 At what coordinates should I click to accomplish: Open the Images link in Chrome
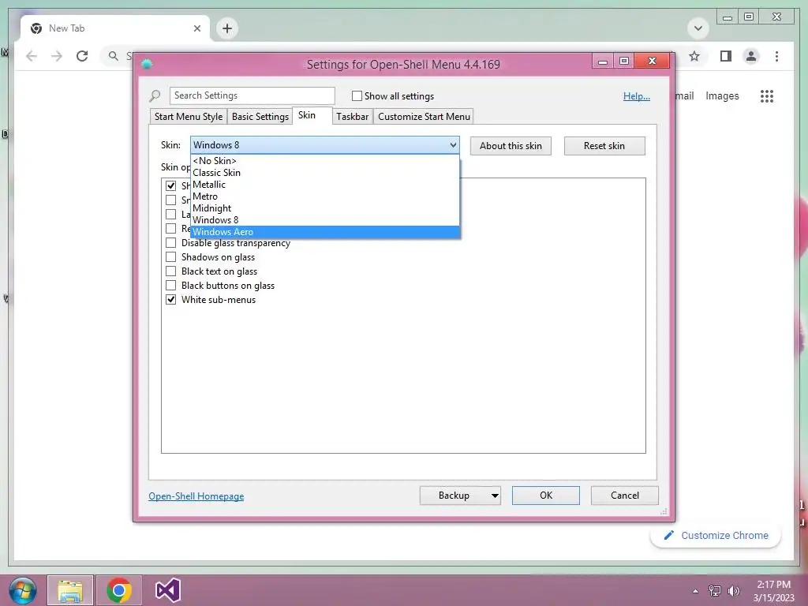click(722, 95)
